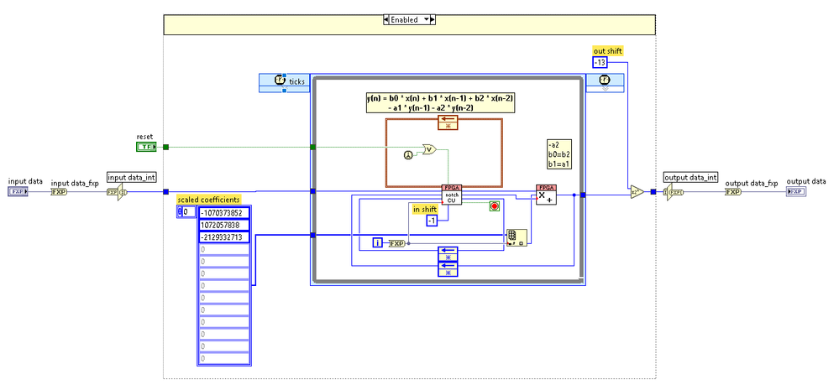Select the 1072057838 coefficient field

(224, 225)
